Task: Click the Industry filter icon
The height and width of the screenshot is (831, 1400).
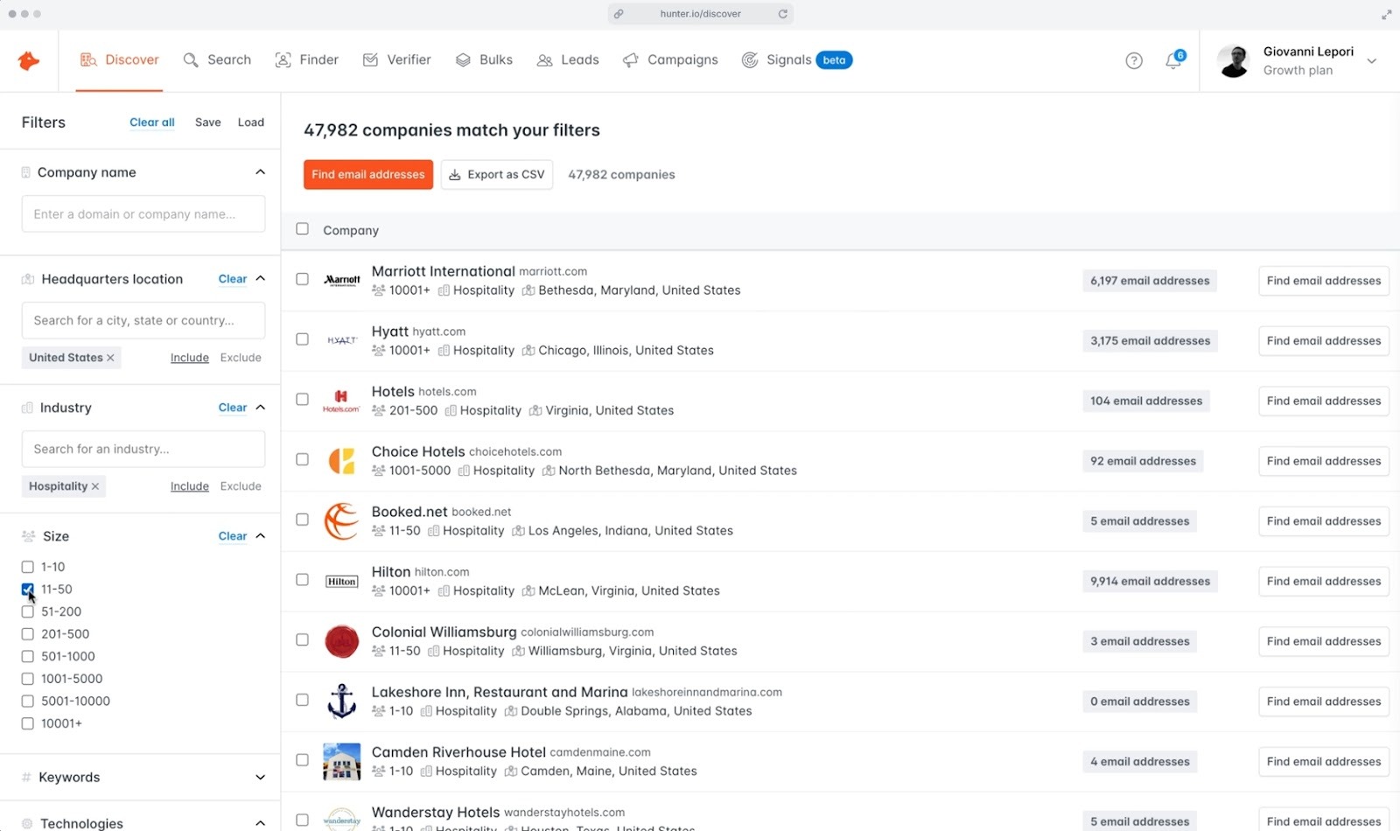Action: click(27, 408)
